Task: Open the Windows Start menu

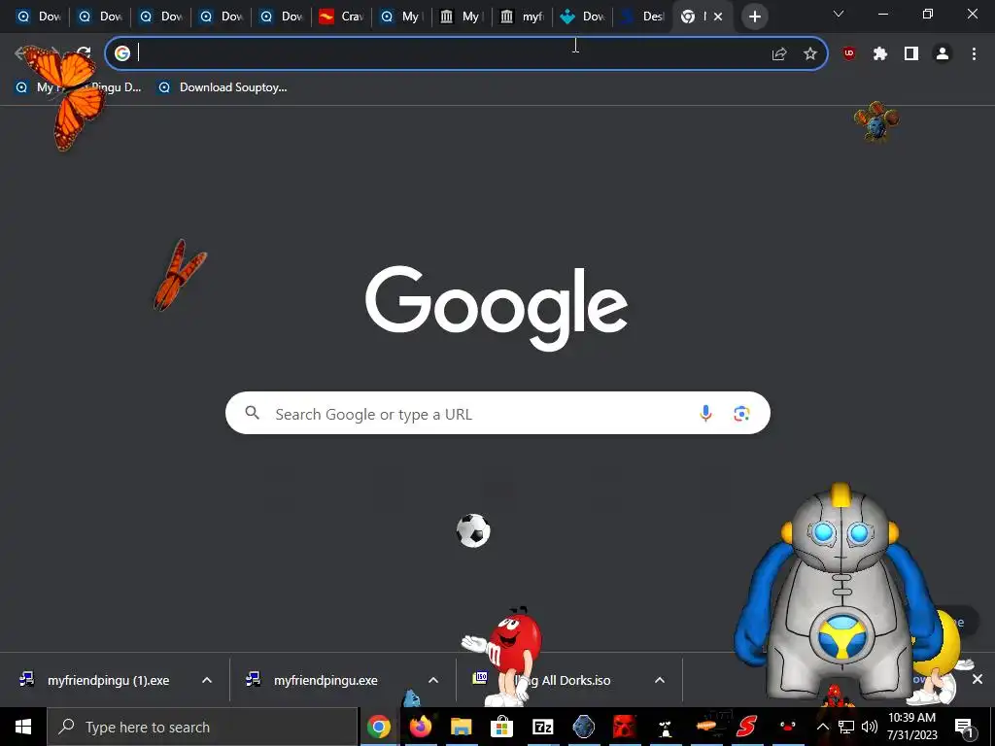Action: pos(23,727)
